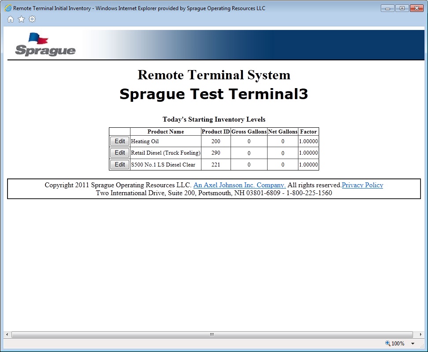
Task: Click horizontal scrollbar right arrow
Action: coord(421,334)
